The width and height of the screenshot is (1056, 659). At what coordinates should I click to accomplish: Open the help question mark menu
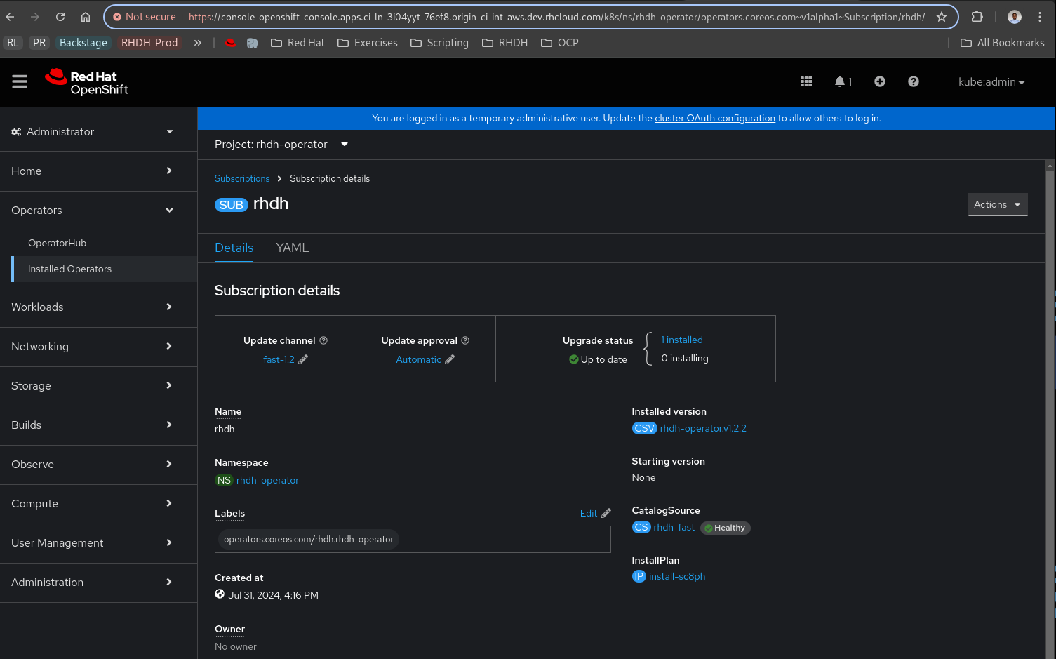pos(914,82)
